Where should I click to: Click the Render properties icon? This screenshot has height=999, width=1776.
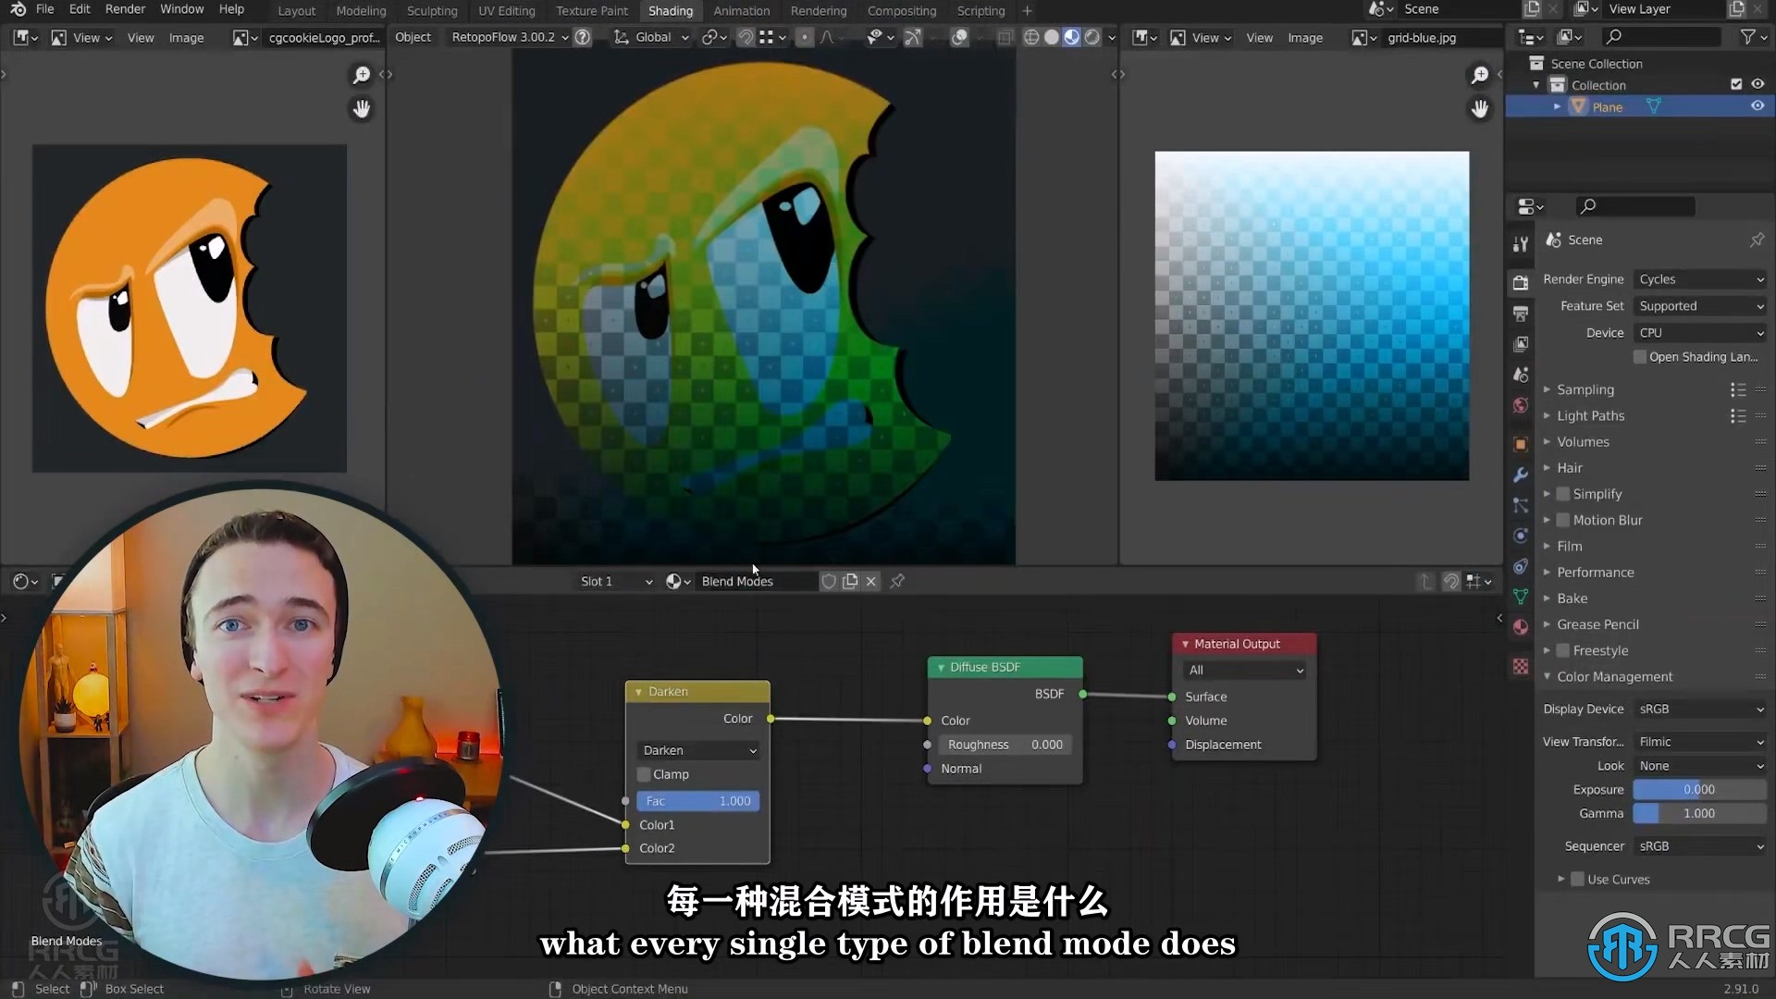(1520, 278)
